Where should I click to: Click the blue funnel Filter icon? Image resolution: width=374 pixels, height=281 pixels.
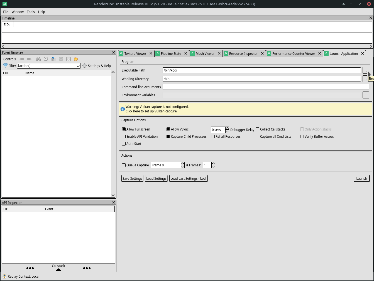click(5, 66)
